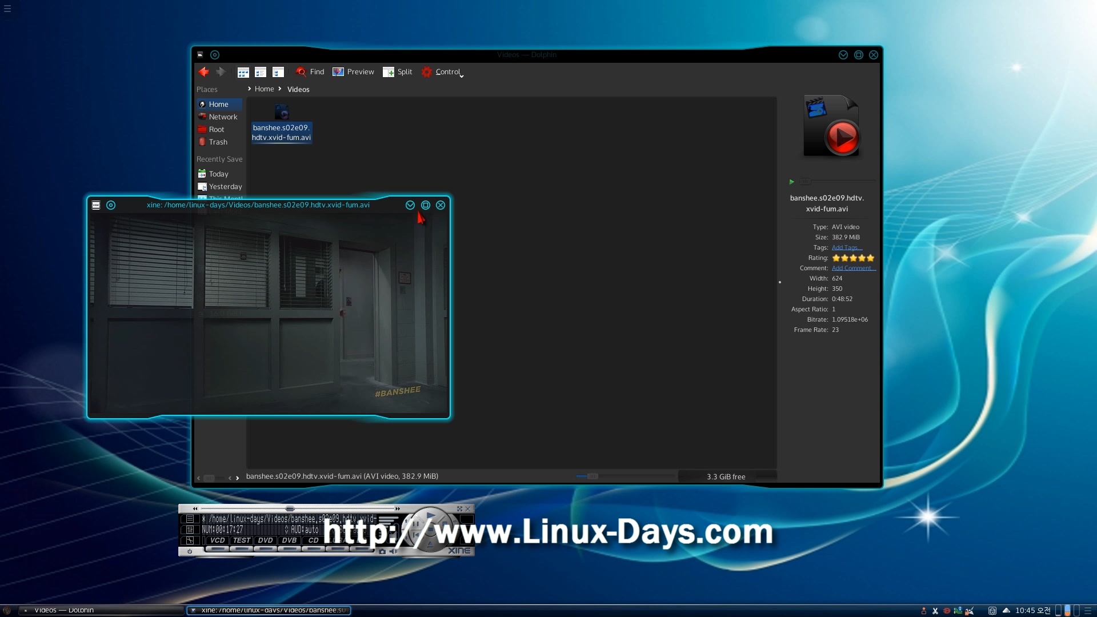Change the xine audio channel AUD:auto spinner

point(287,530)
